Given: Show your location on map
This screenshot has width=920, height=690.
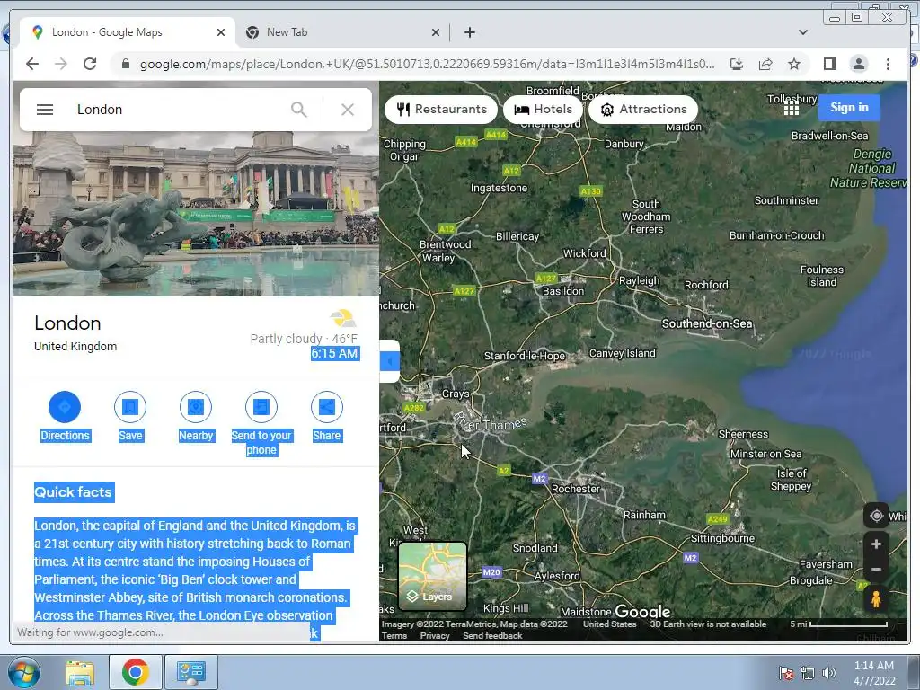Looking at the screenshot, I should pos(876,516).
